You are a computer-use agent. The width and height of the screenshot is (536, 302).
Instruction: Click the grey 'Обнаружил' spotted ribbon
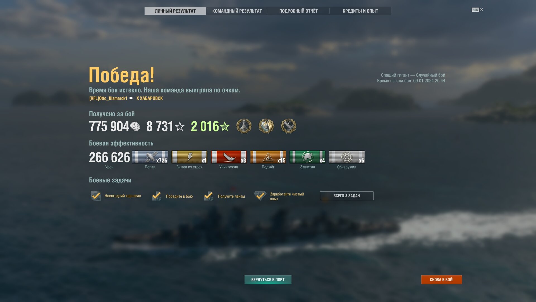[347, 157]
